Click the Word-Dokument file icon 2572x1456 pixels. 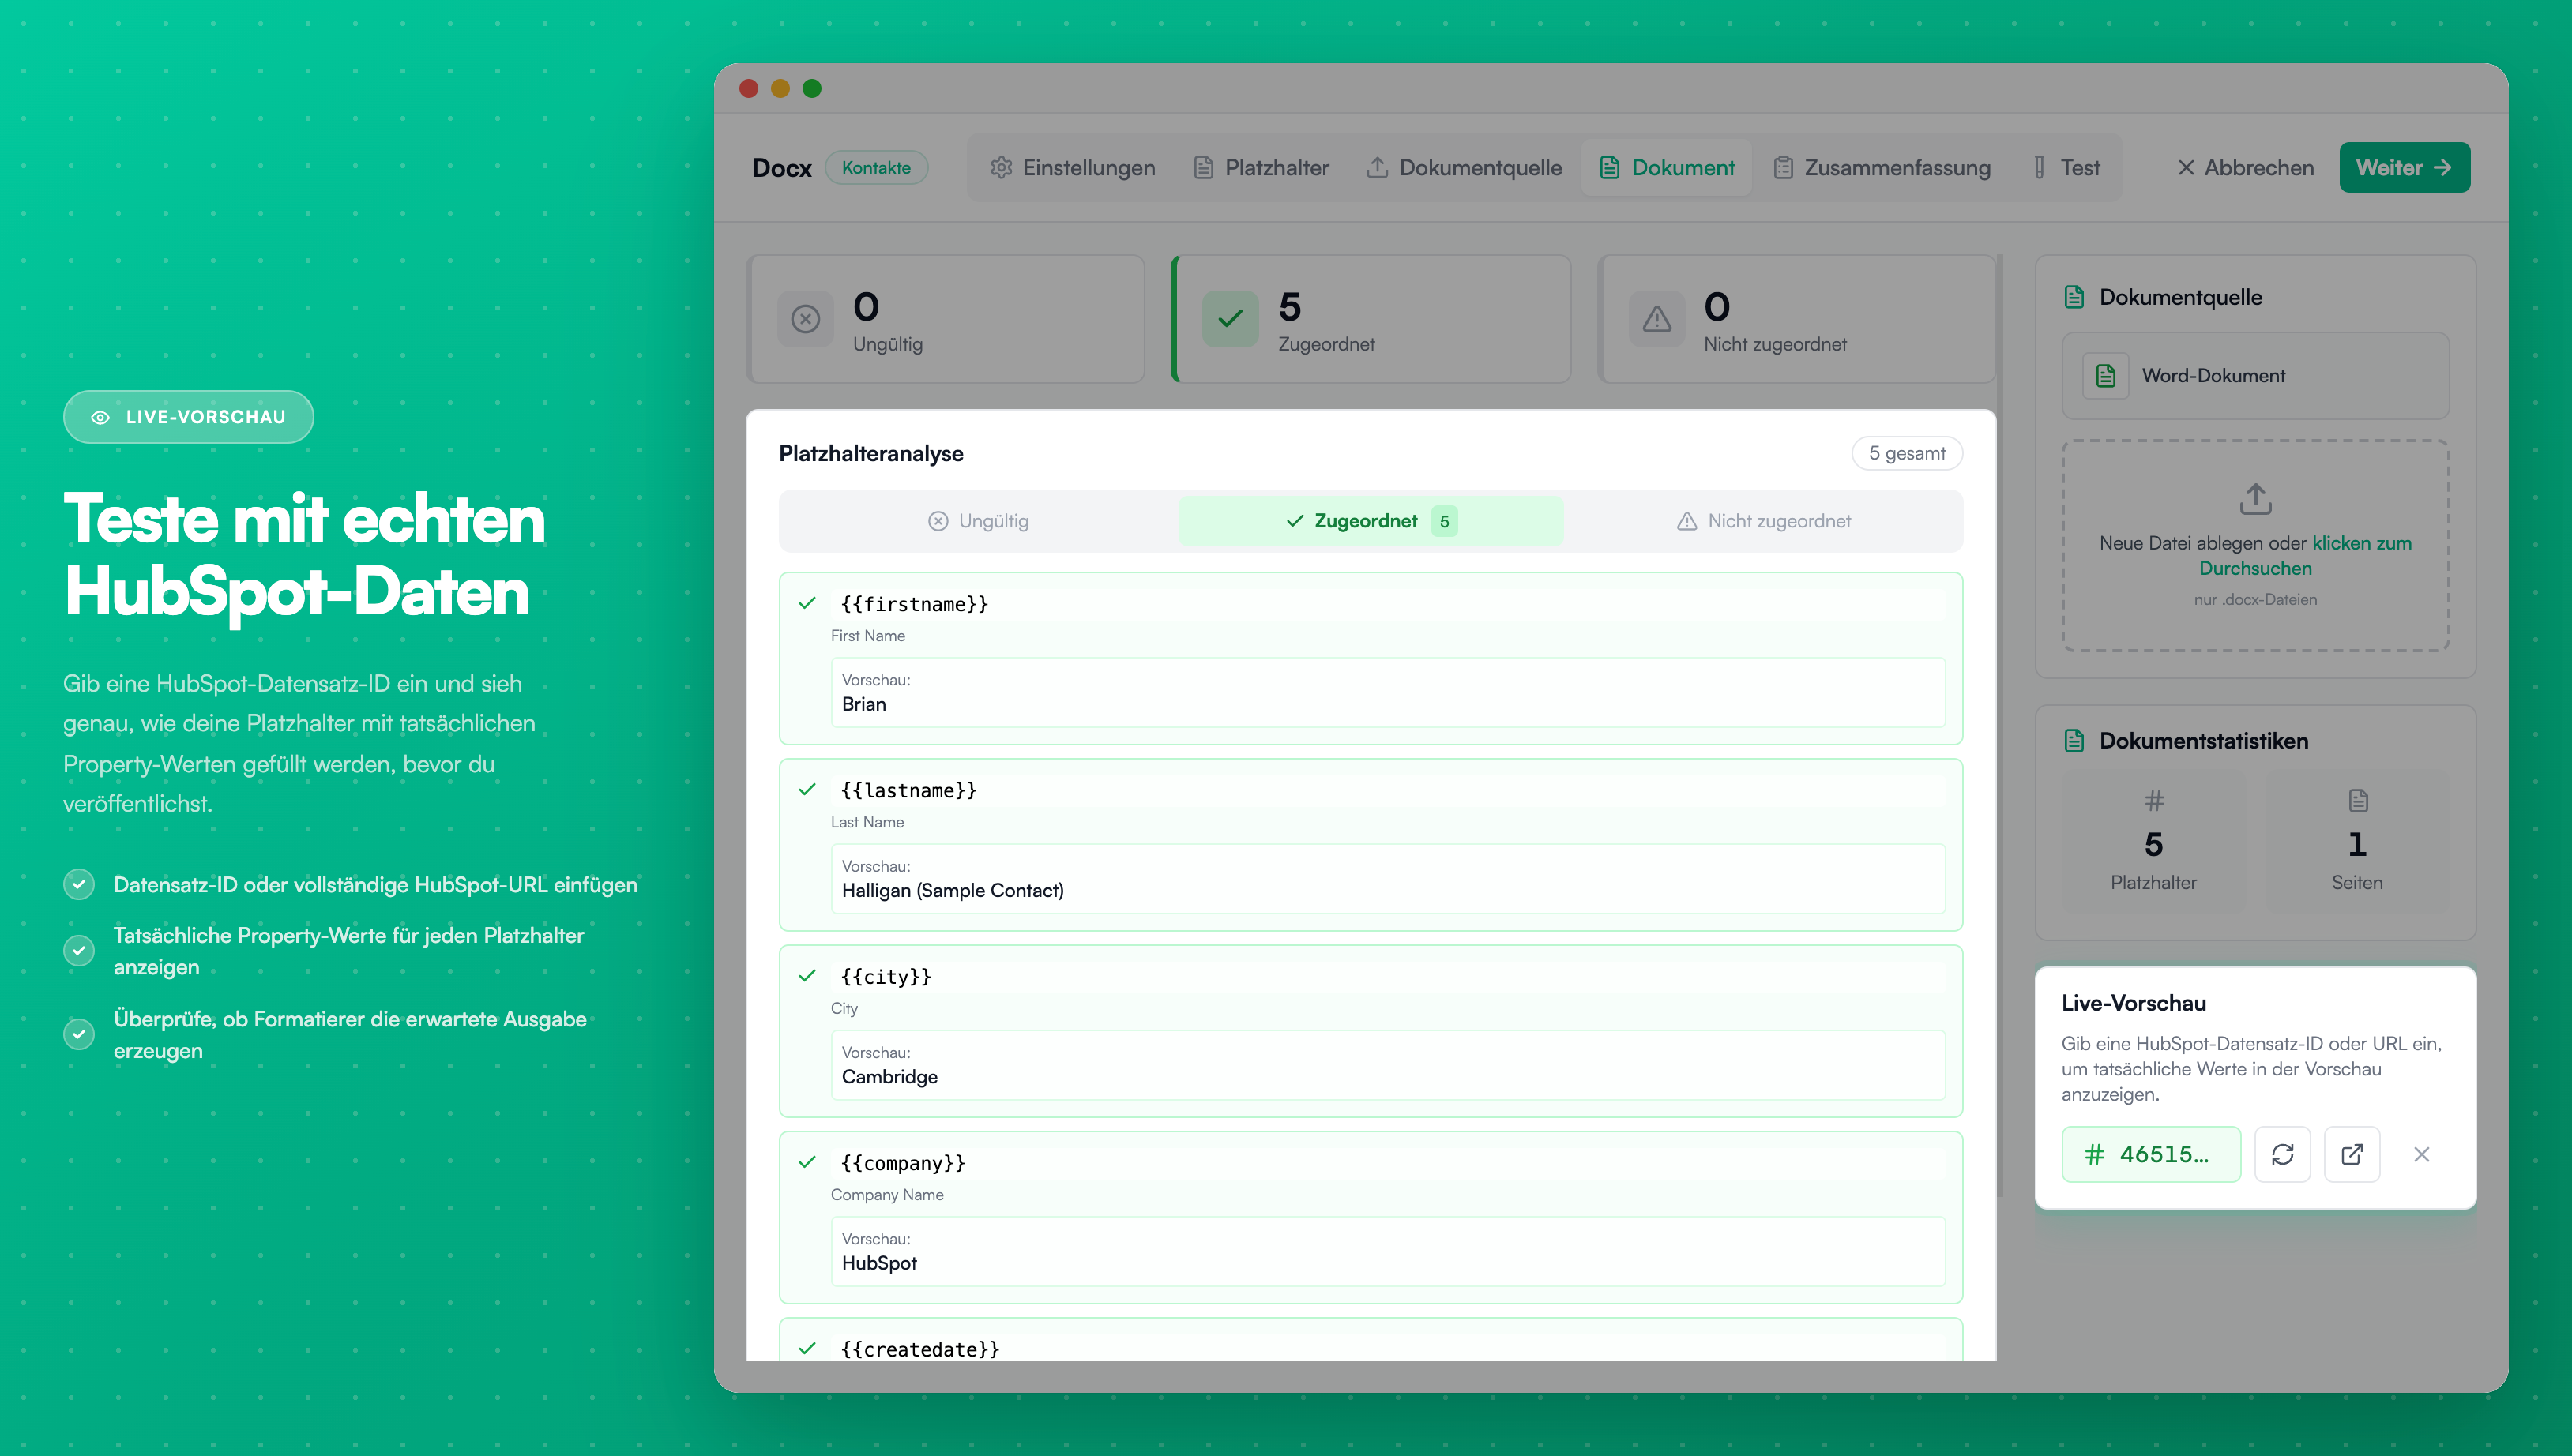2106,375
